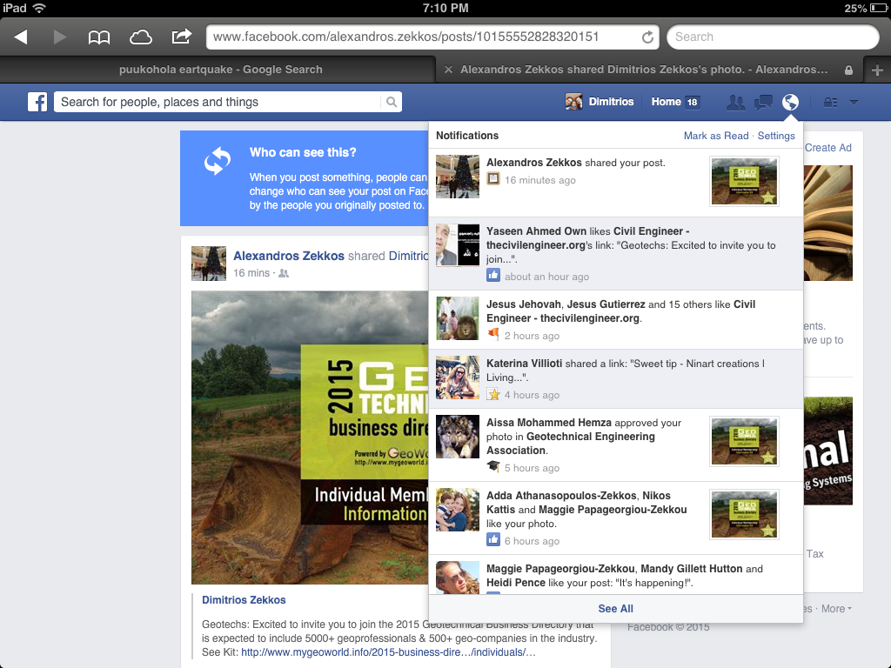Open the friend requests icon
891x668 pixels.
[735, 103]
